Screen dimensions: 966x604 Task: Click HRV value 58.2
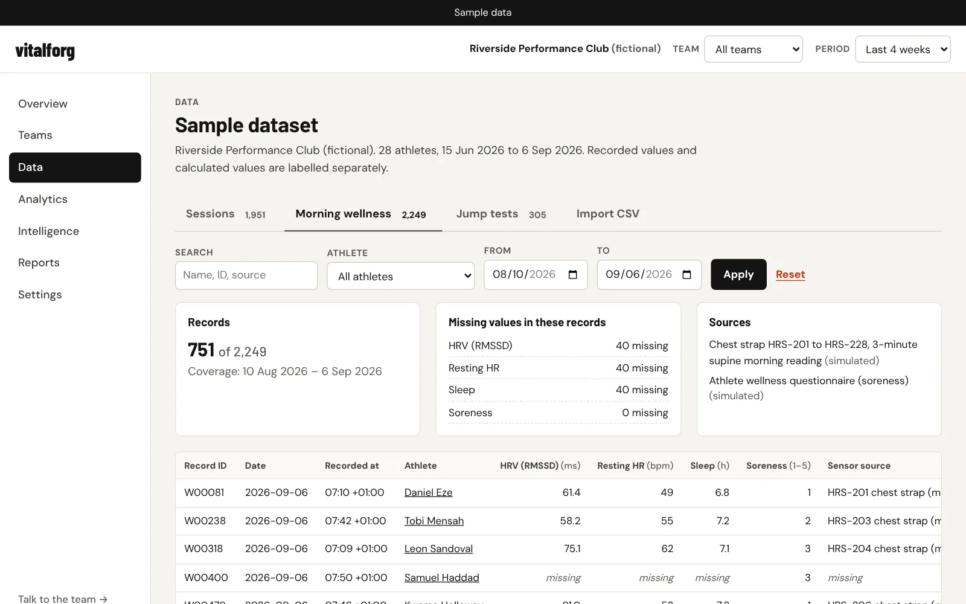pos(570,521)
